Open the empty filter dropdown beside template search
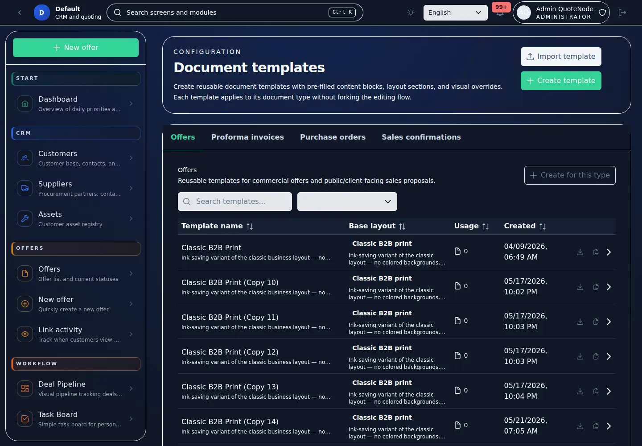The height and width of the screenshot is (446, 642). coord(347,202)
